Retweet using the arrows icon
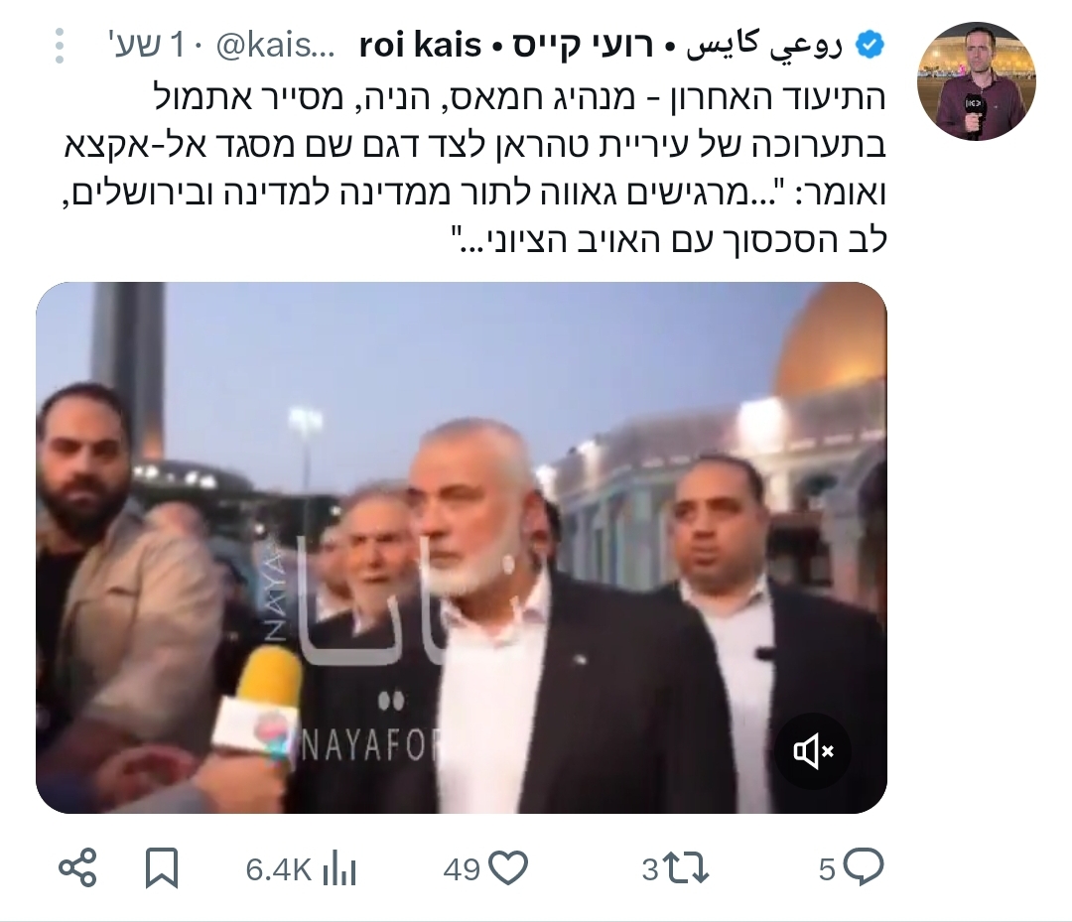 tap(687, 869)
